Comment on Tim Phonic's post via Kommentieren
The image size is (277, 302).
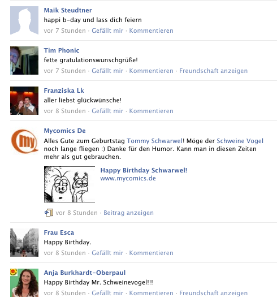coord(151,71)
